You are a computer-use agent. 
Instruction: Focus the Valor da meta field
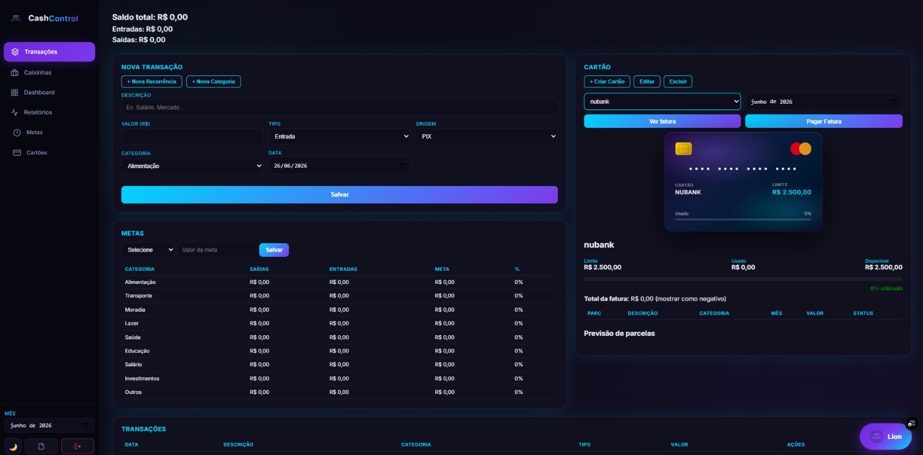tap(217, 250)
